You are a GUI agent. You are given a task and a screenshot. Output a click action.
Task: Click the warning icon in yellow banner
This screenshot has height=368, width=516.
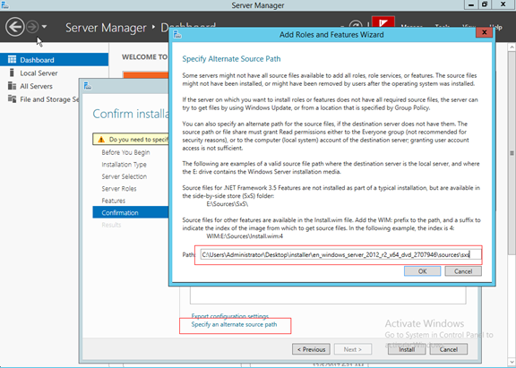[101, 140]
